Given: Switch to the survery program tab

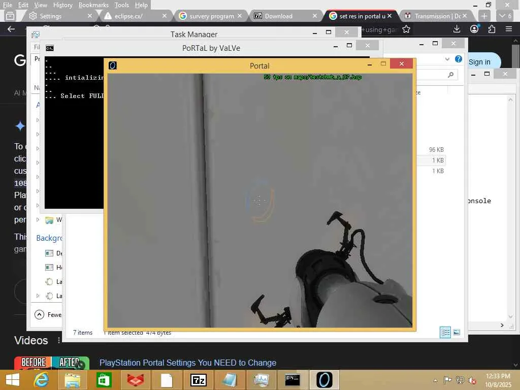Looking at the screenshot, I should pyautogui.click(x=210, y=16).
